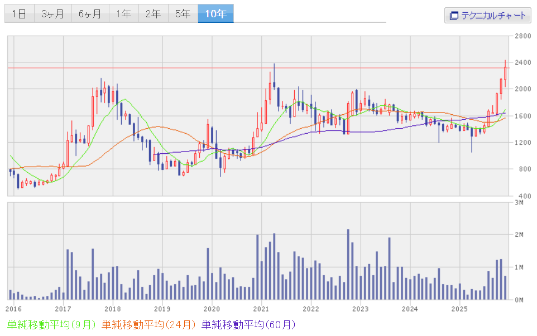This screenshot has width=537, height=336.
Task: Click the 2M label on the volume axis
Action: (x=519, y=235)
